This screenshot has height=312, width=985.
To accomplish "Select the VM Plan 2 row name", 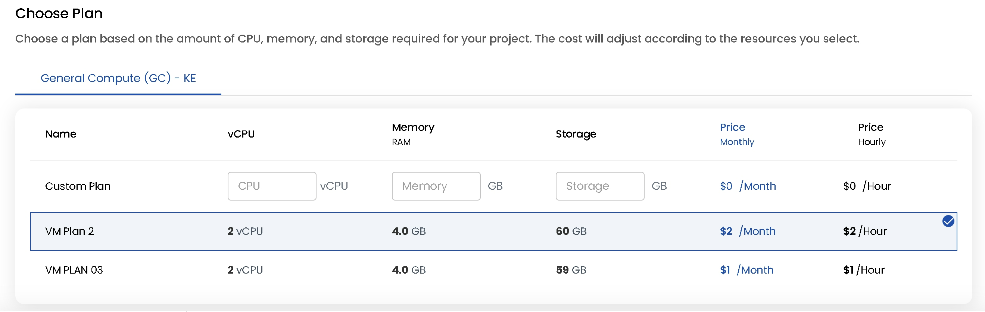I will click(x=69, y=231).
